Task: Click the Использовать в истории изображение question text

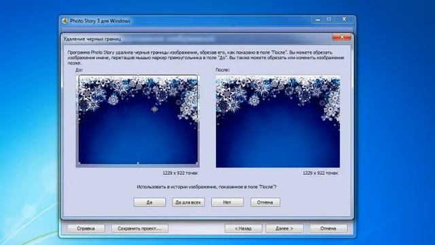Action: 207,187
